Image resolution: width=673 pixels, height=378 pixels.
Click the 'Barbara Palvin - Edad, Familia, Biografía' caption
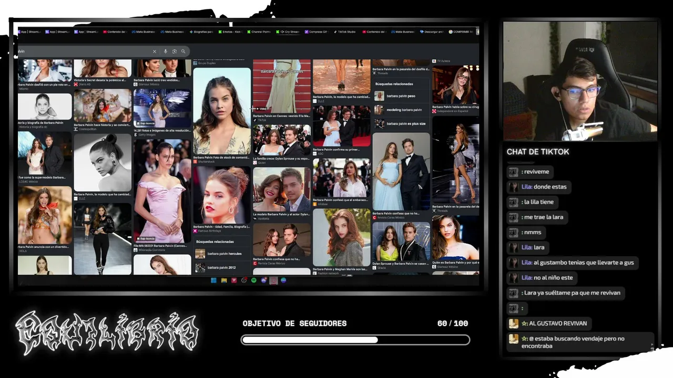(221, 227)
